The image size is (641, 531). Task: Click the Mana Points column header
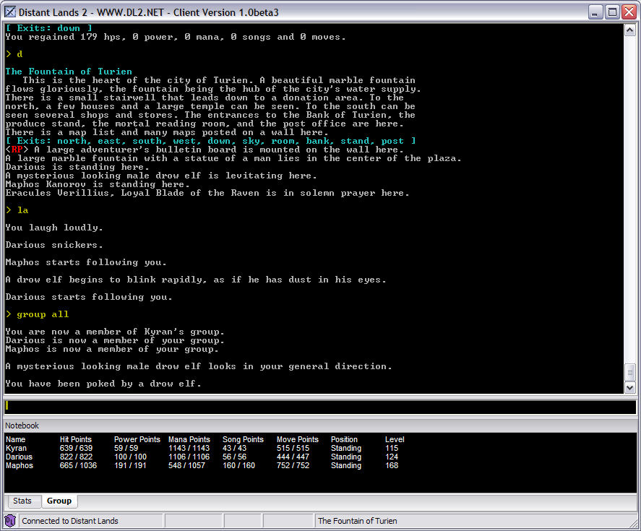click(189, 439)
